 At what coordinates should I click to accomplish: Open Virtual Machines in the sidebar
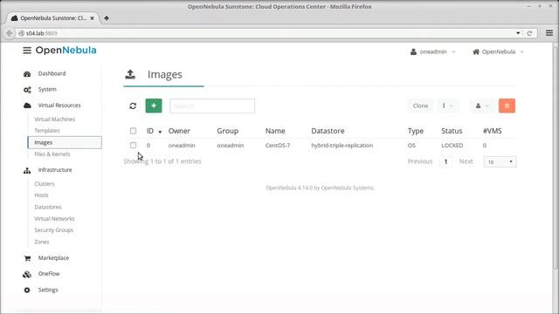54,119
